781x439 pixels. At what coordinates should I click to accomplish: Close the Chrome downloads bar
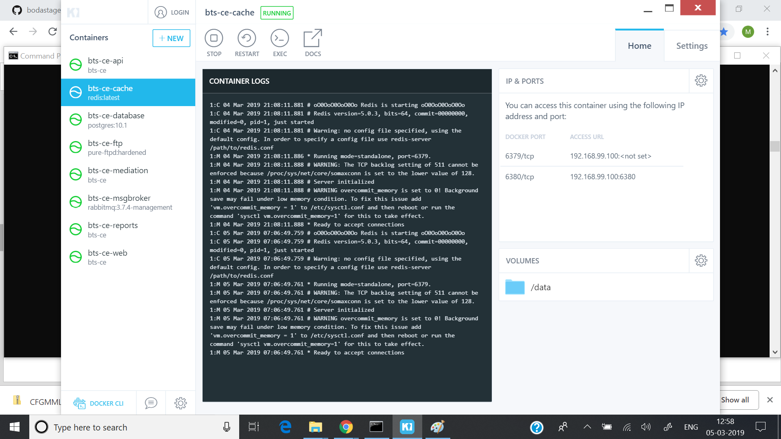click(x=770, y=400)
